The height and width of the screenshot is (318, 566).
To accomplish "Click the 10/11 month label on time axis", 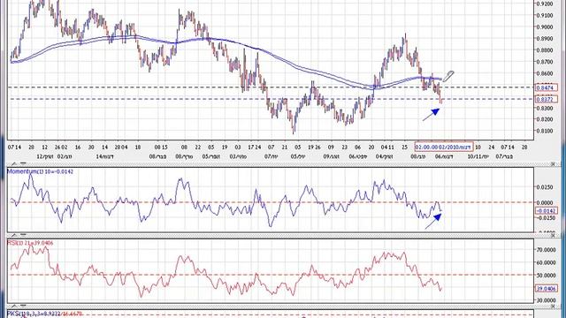I will (x=478, y=156).
